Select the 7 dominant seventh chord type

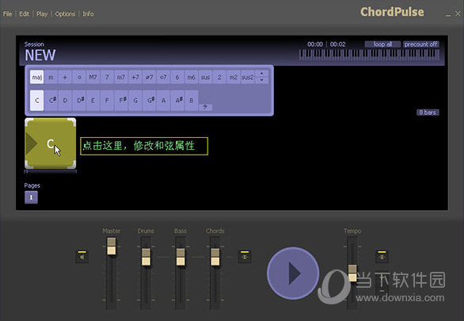coord(107,78)
